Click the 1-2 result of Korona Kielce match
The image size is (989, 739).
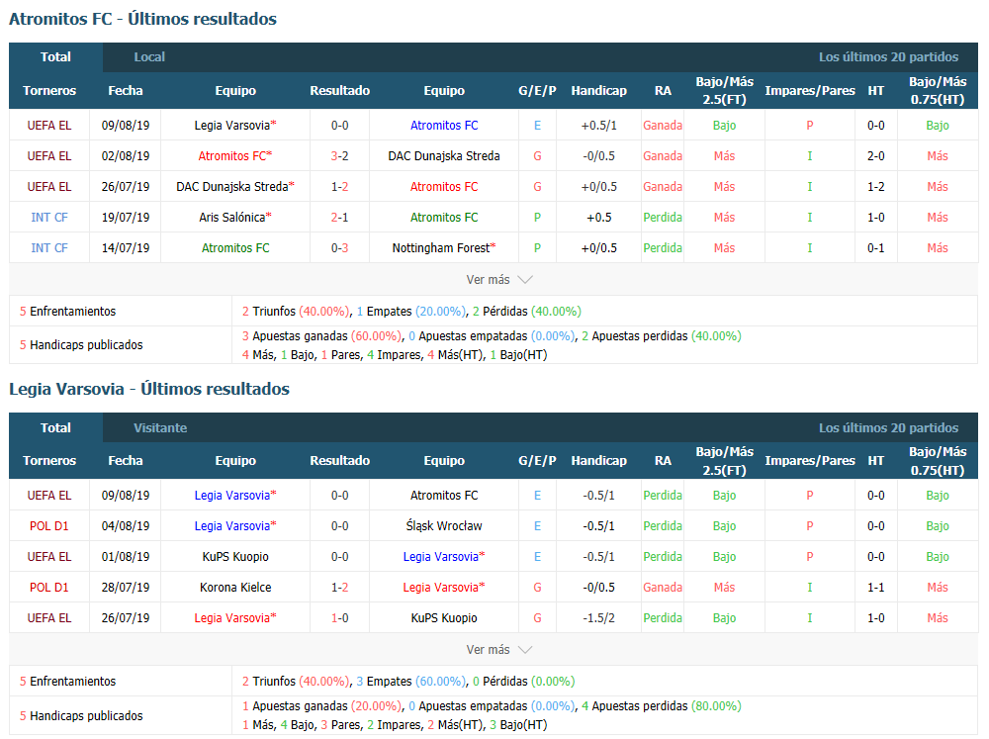click(x=340, y=587)
